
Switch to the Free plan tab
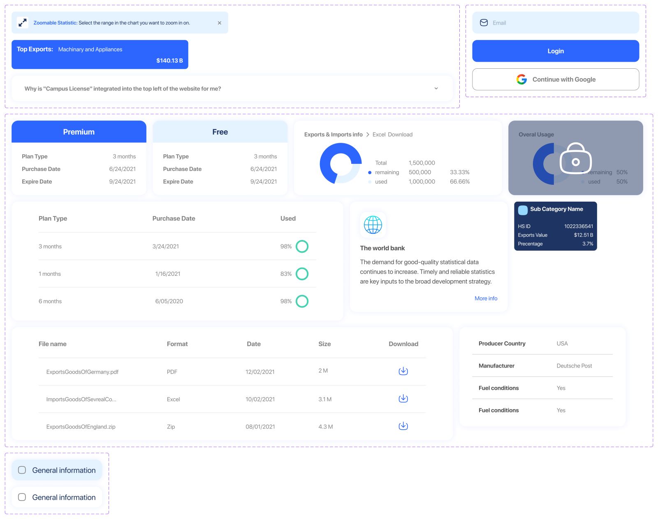[x=220, y=132]
